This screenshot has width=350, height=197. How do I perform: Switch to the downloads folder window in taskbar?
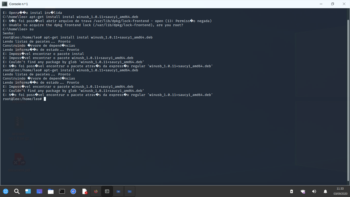[130, 191]
